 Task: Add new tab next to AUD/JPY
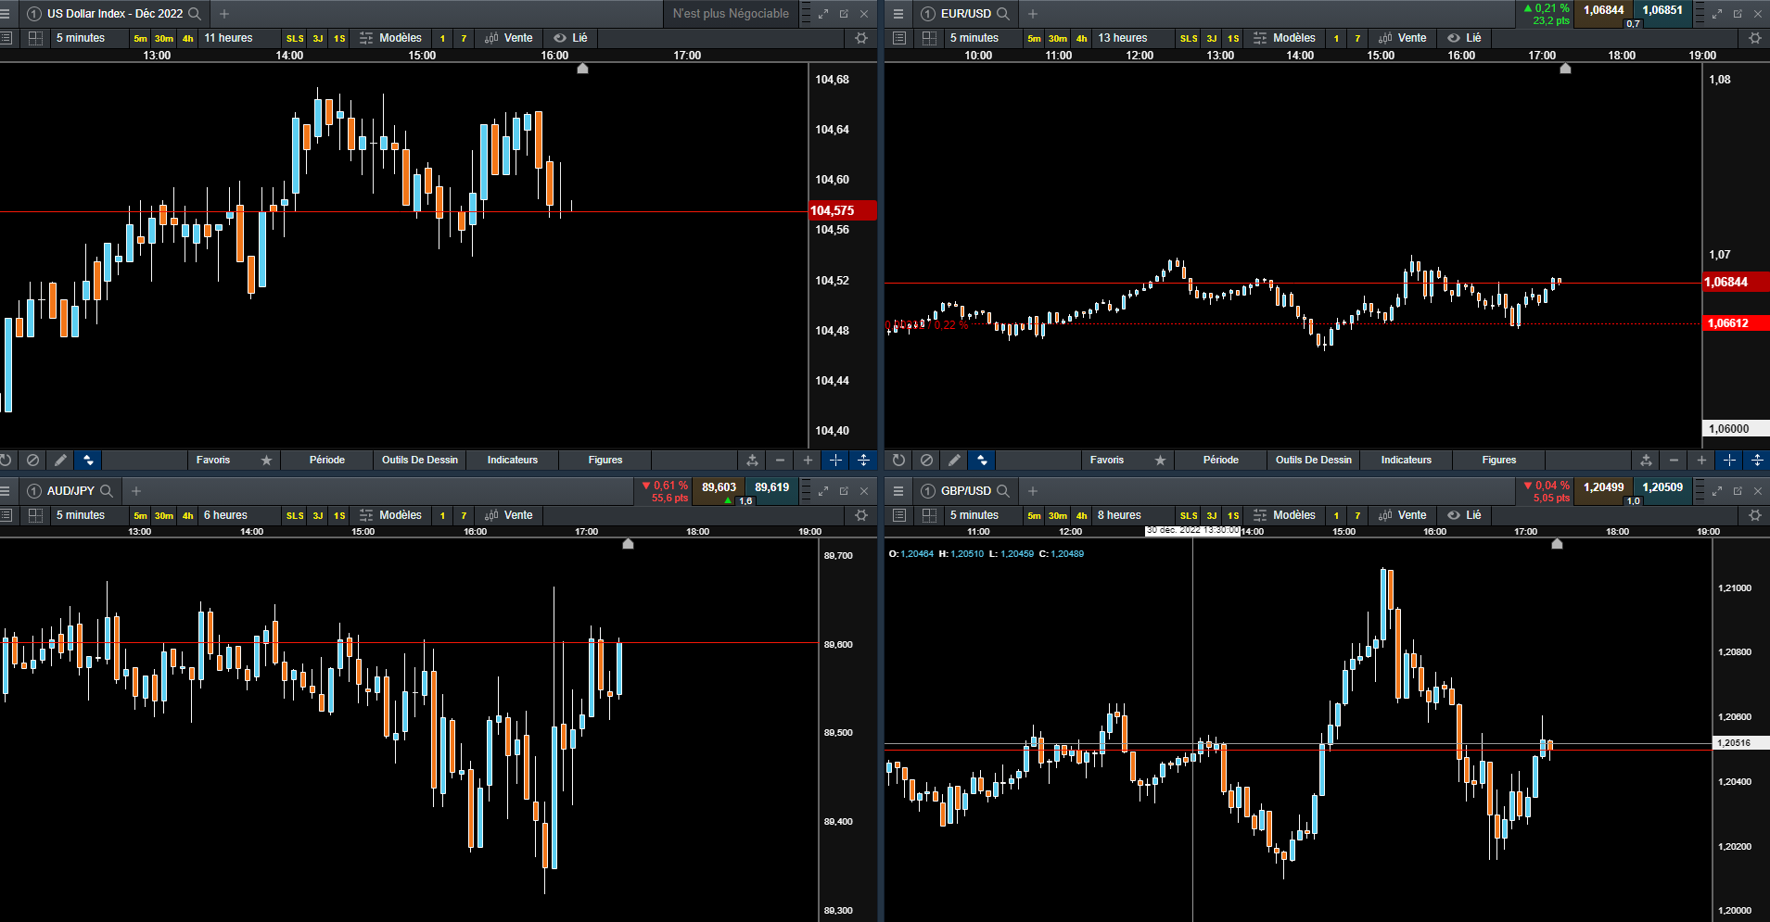click(136, 491)
